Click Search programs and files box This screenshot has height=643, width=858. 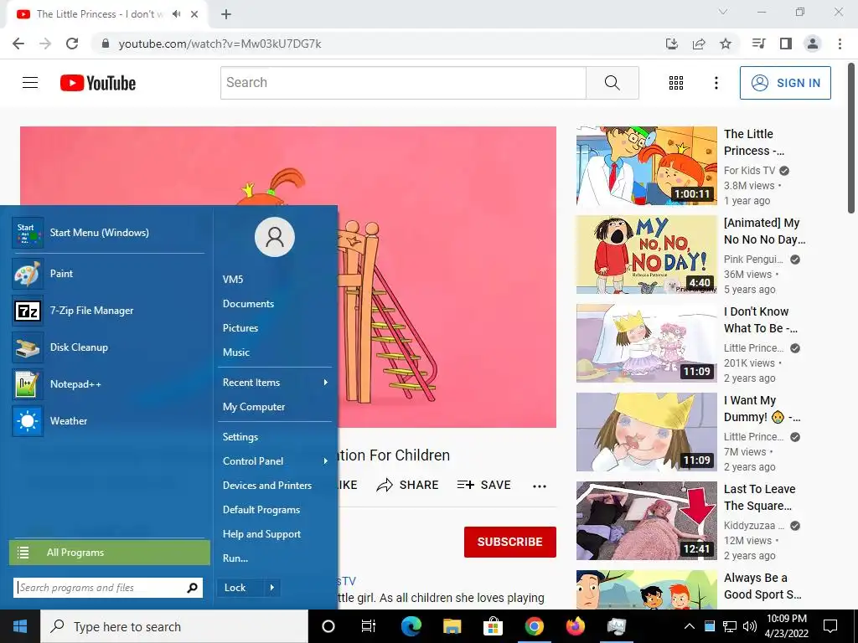(108, 588)
